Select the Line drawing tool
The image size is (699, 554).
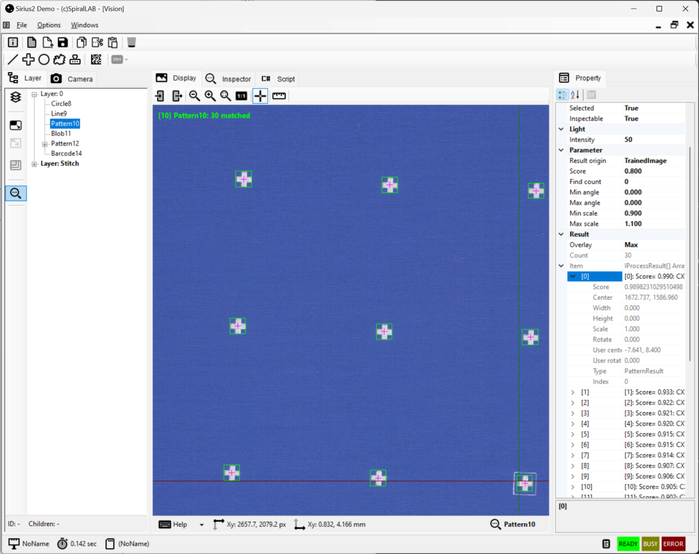tap(13, 60)
